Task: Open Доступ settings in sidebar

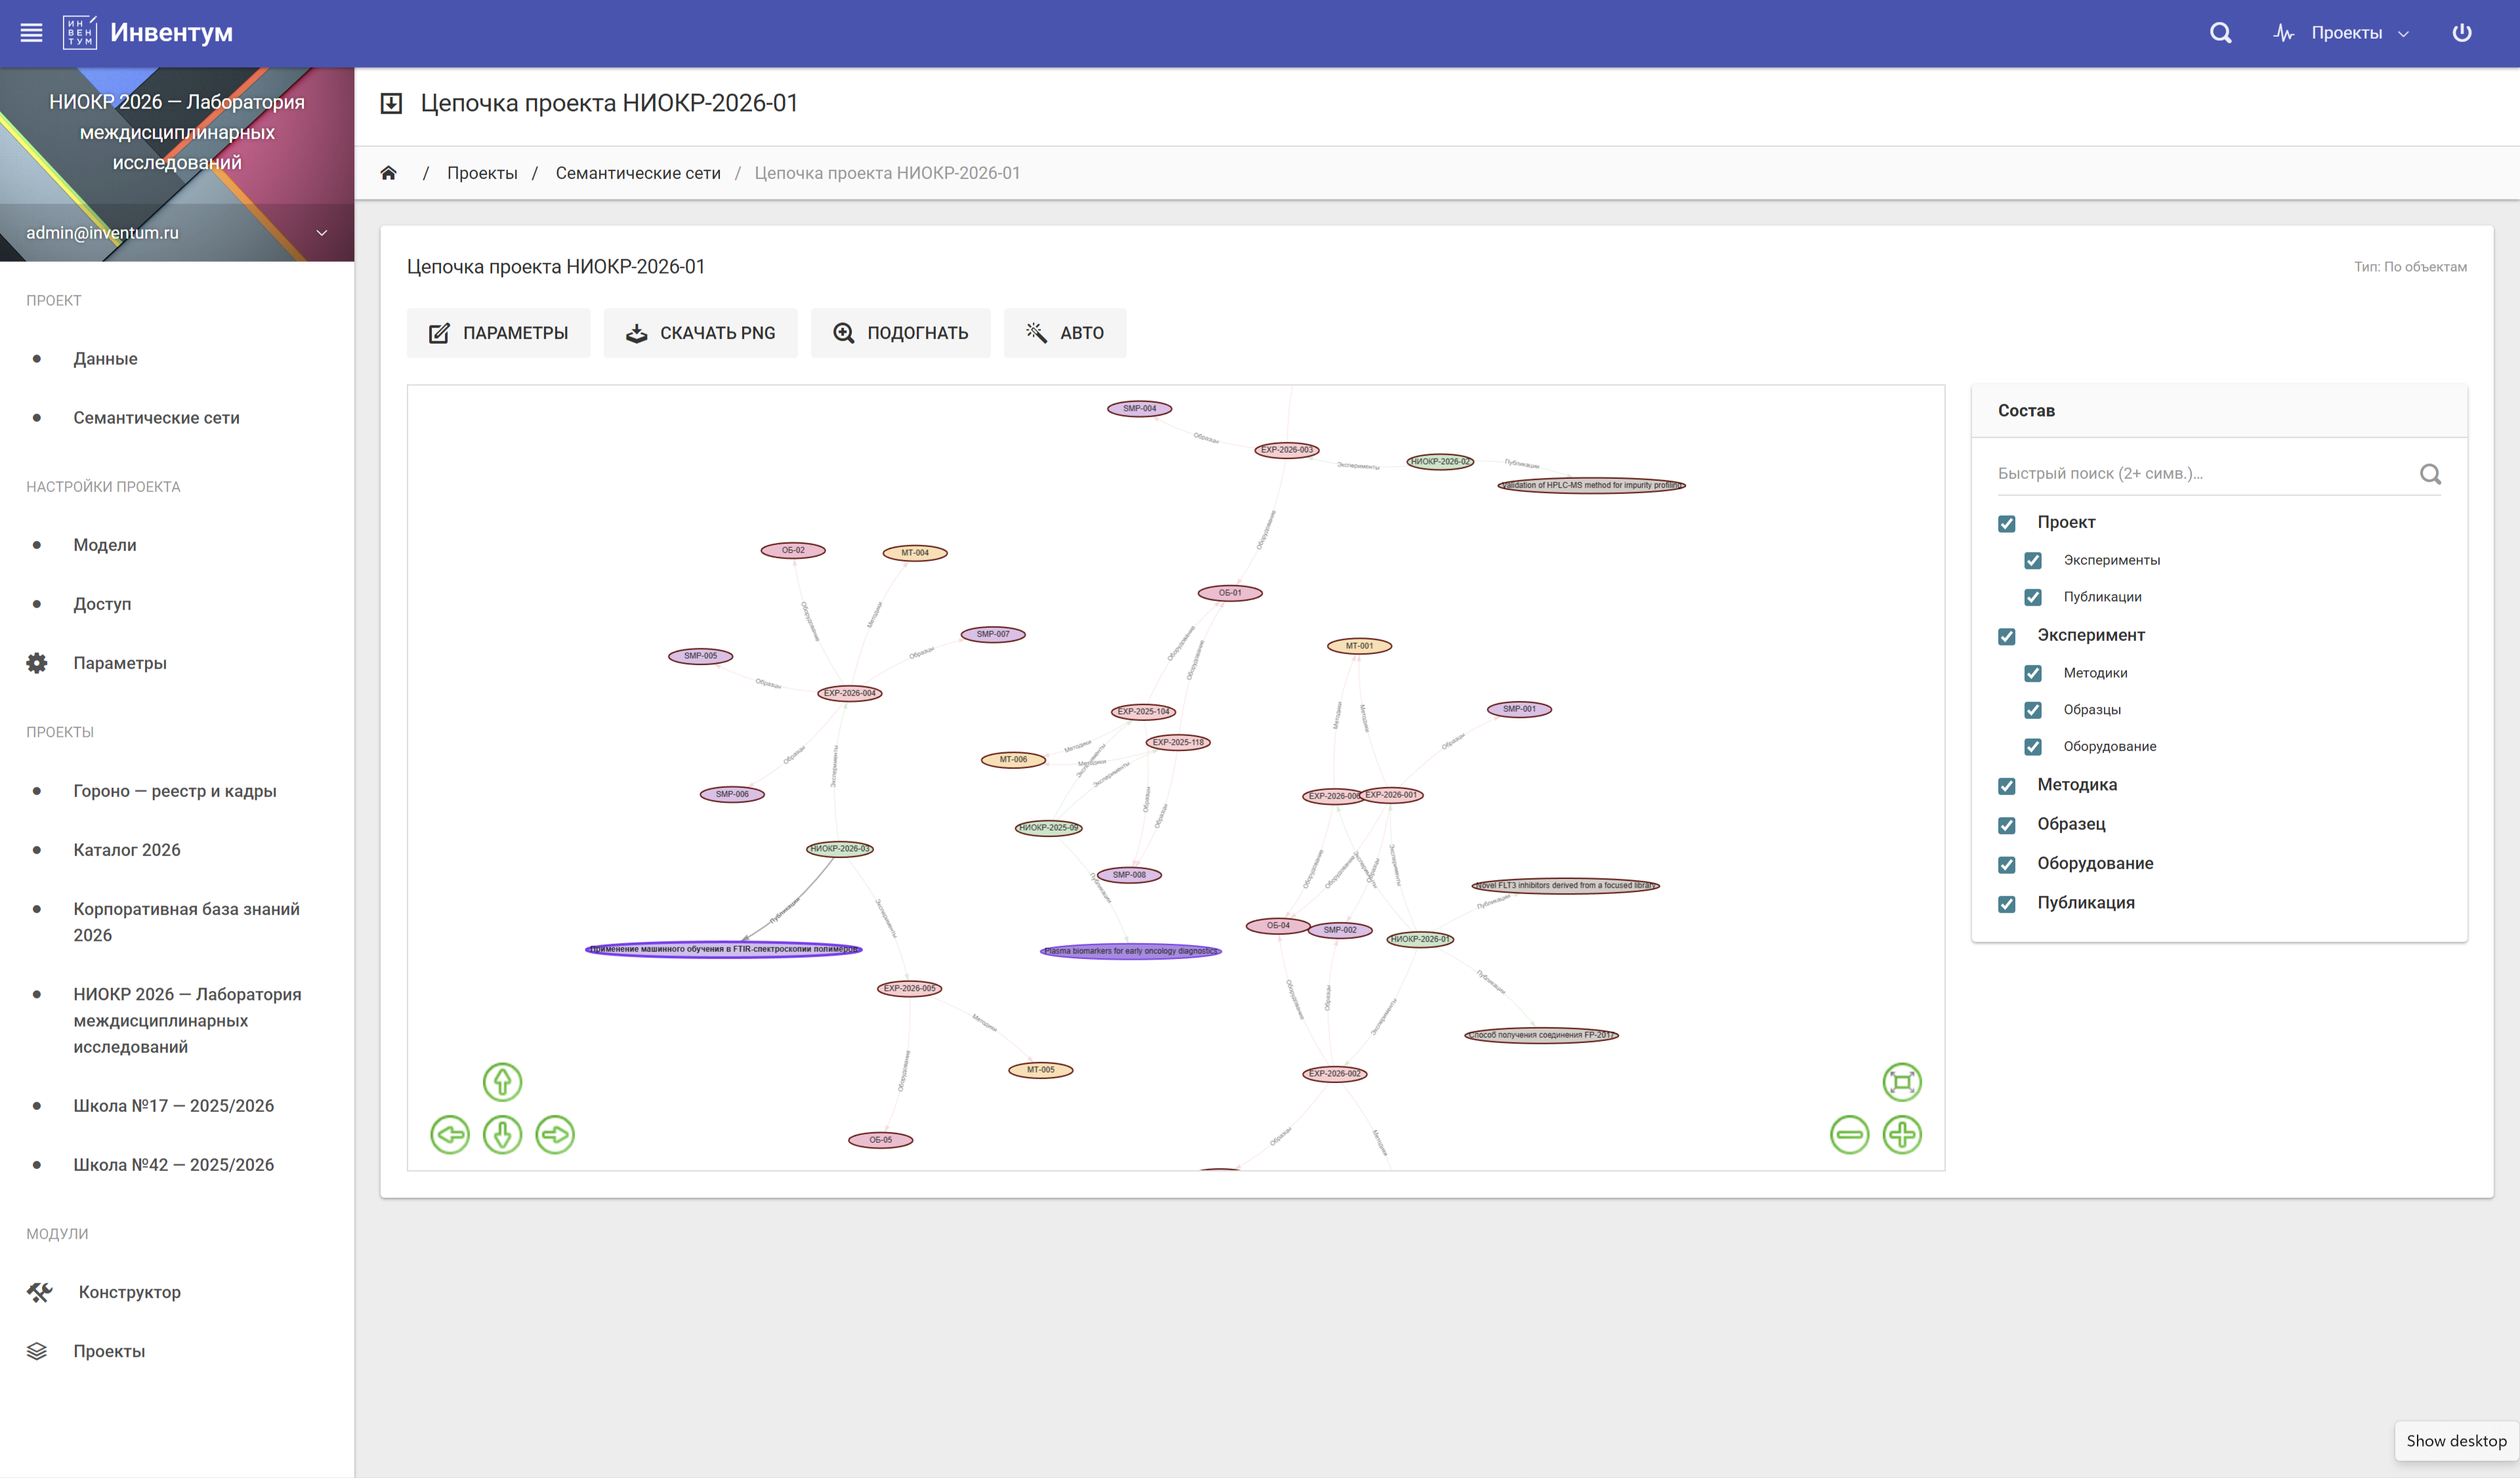Action: click(x=102, y=604)
